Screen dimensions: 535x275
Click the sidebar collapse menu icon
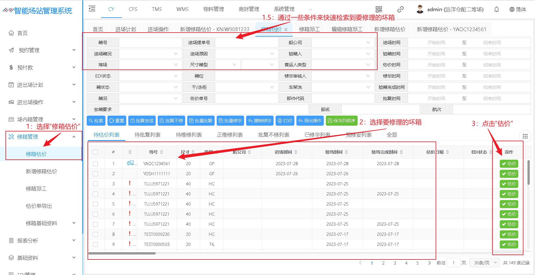tap(92, 9)
